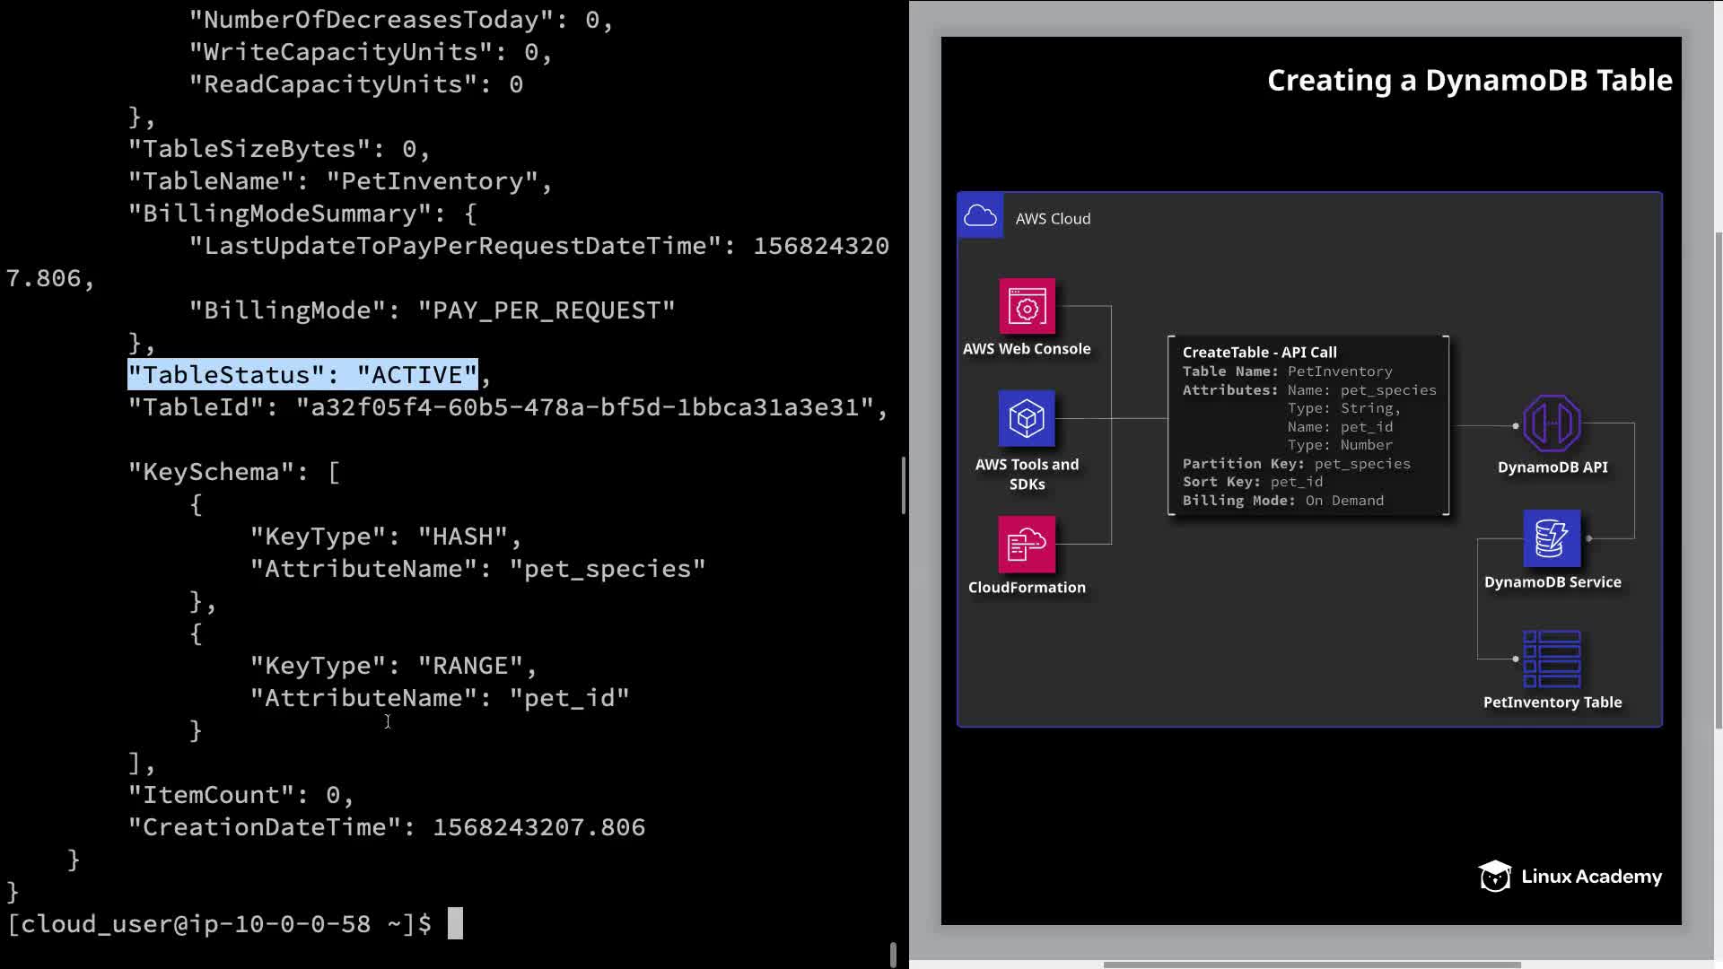The image size is (1723, 969).
Task: Click the terminal prompt cursor
Action: tap(455, 923)
